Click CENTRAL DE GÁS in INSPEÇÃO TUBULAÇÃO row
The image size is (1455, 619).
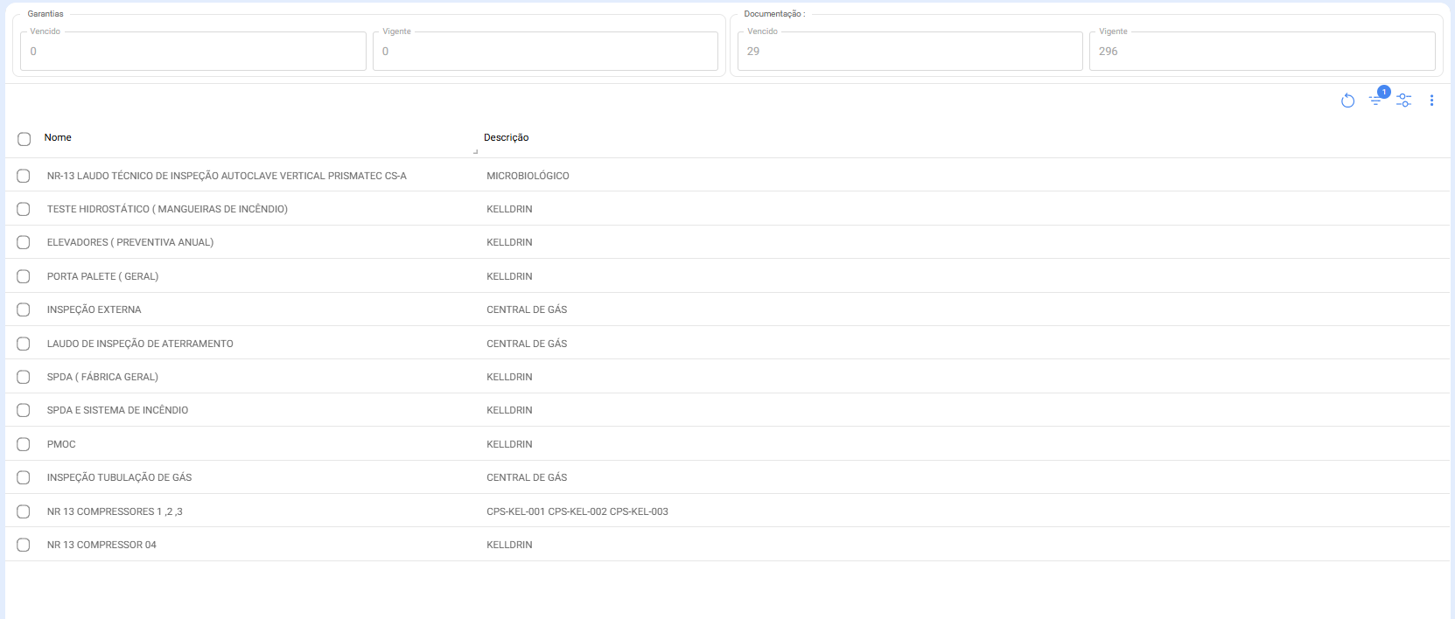tap(527, 477)
